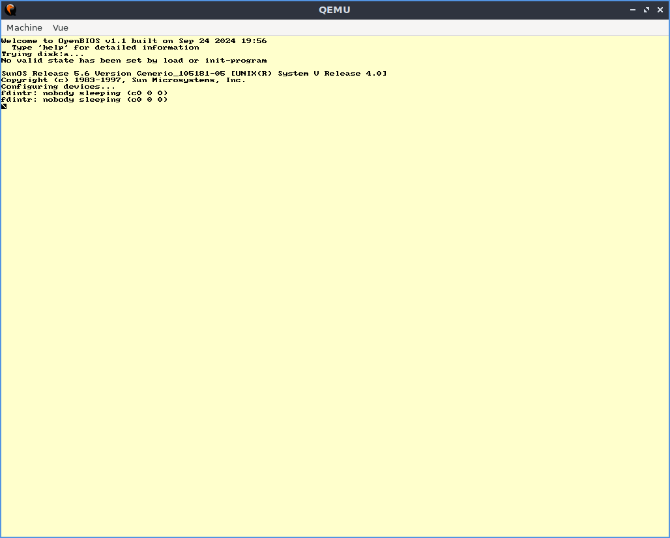Click the 'Copyright (c) 1983-1997, Sun Microsystems' line
Image resolution: width=670 pixels, height=538 pixels.
pyautogui.click(x=123, y=80)
